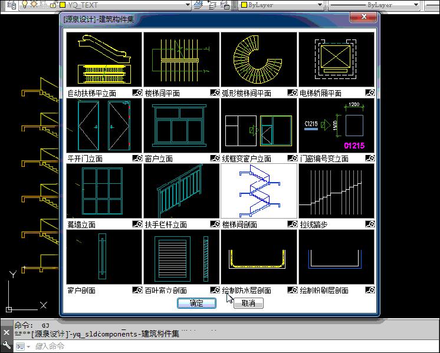Toggle the layer freeze sun icon

click(34, 4)
